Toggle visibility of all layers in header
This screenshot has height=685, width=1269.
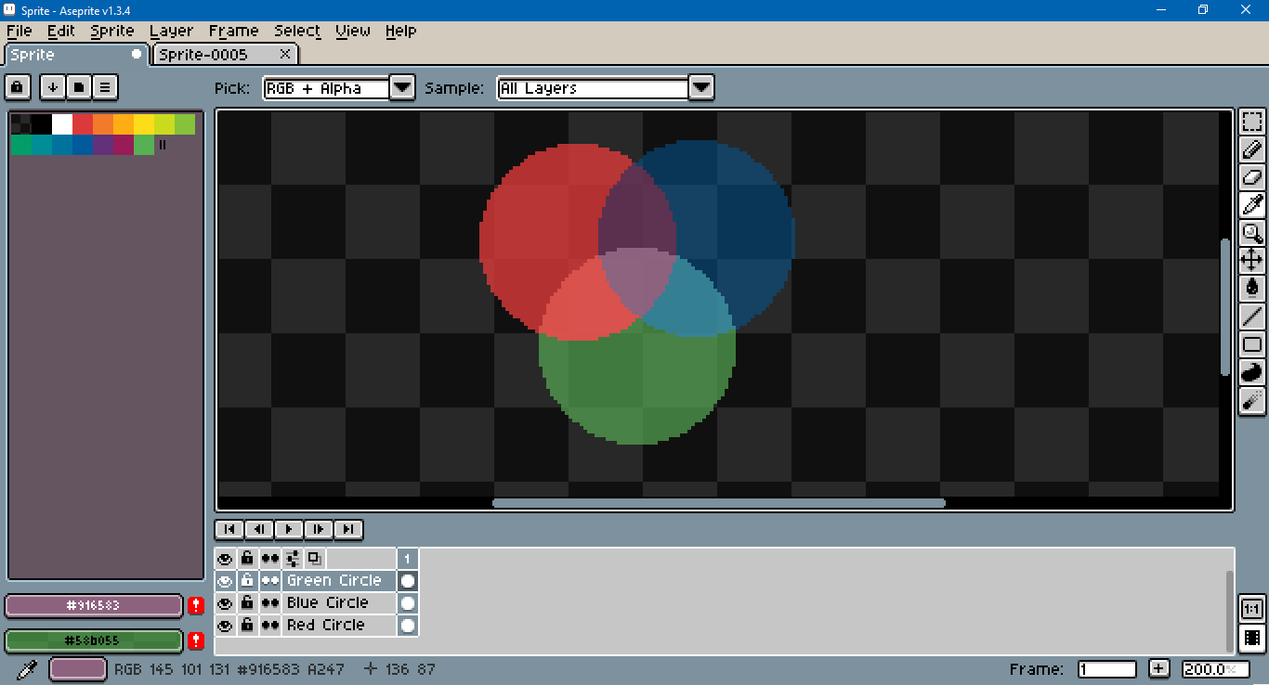pos(224,558)
